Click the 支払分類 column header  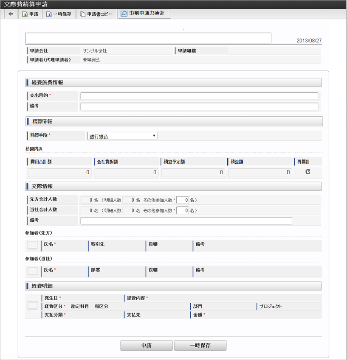point(54,315)
